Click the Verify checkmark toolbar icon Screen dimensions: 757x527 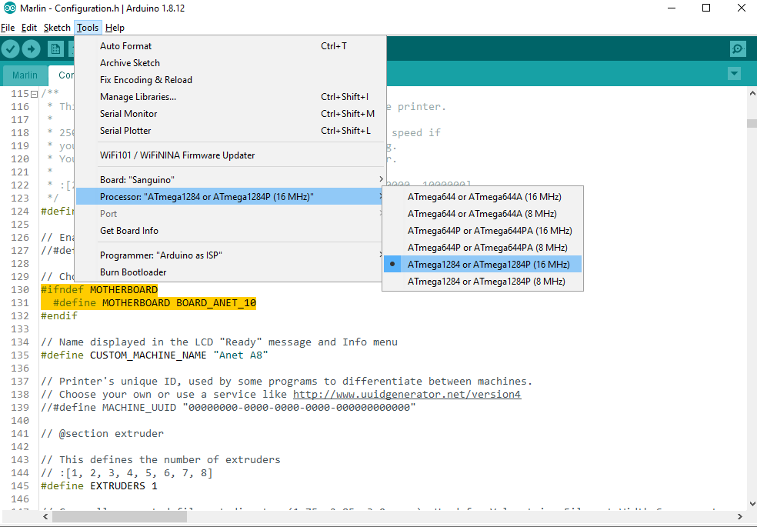(x=10, y=48)
